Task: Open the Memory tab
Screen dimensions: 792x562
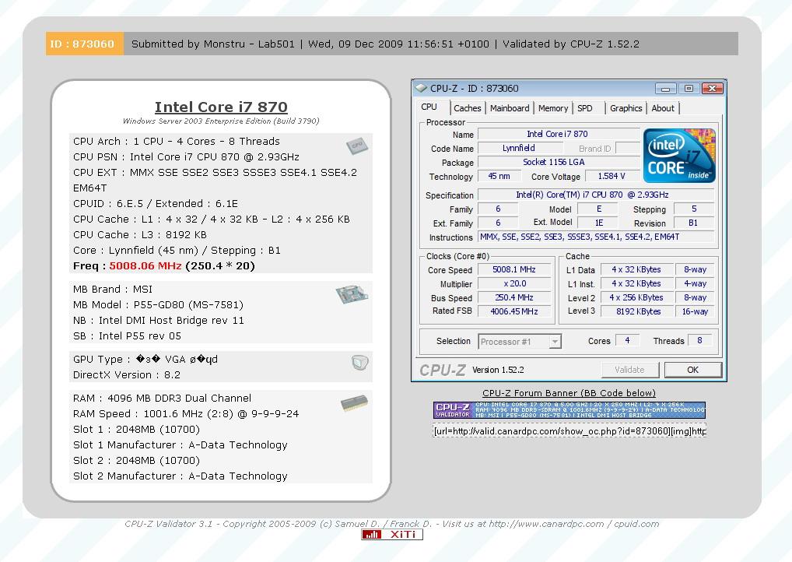Action: coord(553,108)
